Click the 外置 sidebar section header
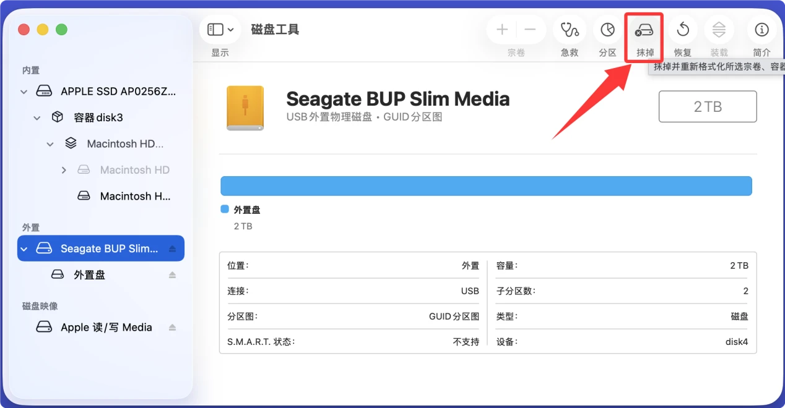Screen dimensions: 785x408 coord(31,227)
